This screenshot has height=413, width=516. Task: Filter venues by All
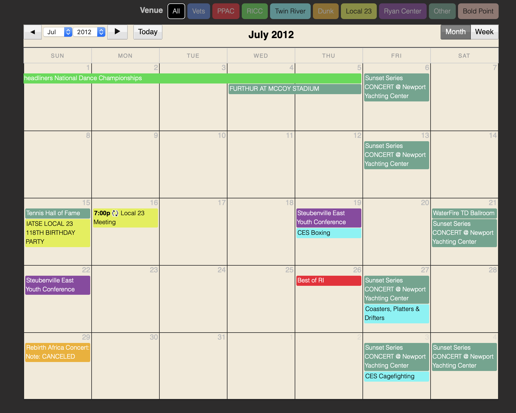(x=176, y=11)
